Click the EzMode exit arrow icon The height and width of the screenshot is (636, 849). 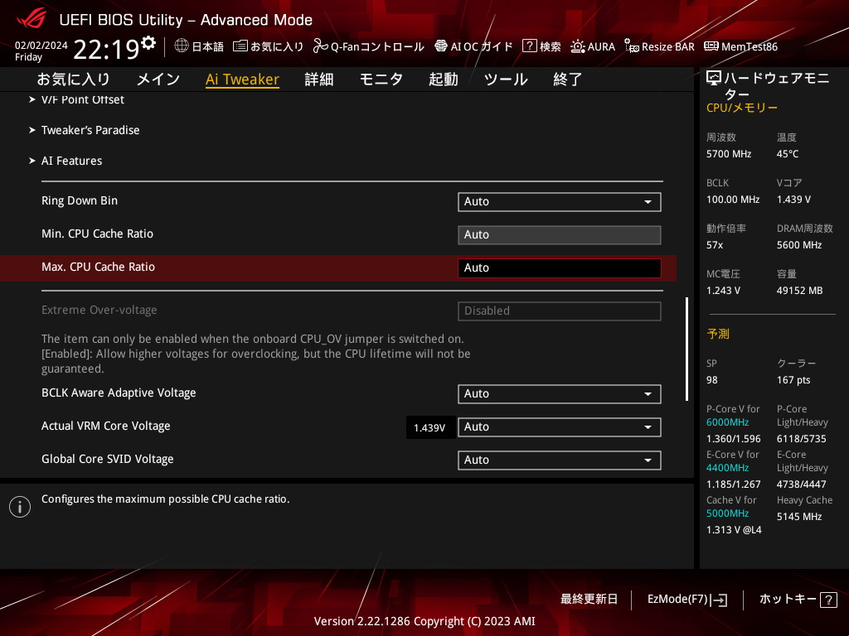(x=720, y=600)
